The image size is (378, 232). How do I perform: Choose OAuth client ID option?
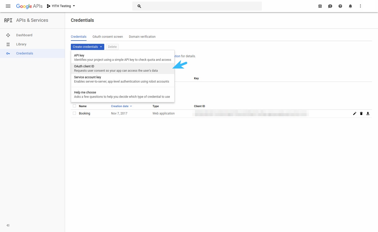pyautogui.click(x=123, y=68)
